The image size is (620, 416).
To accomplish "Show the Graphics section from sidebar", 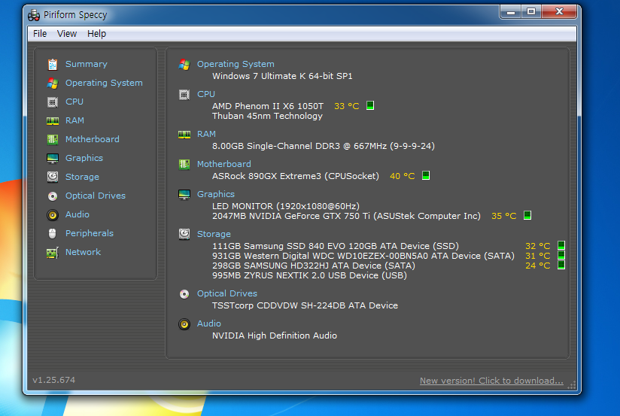I will [84, 158].
